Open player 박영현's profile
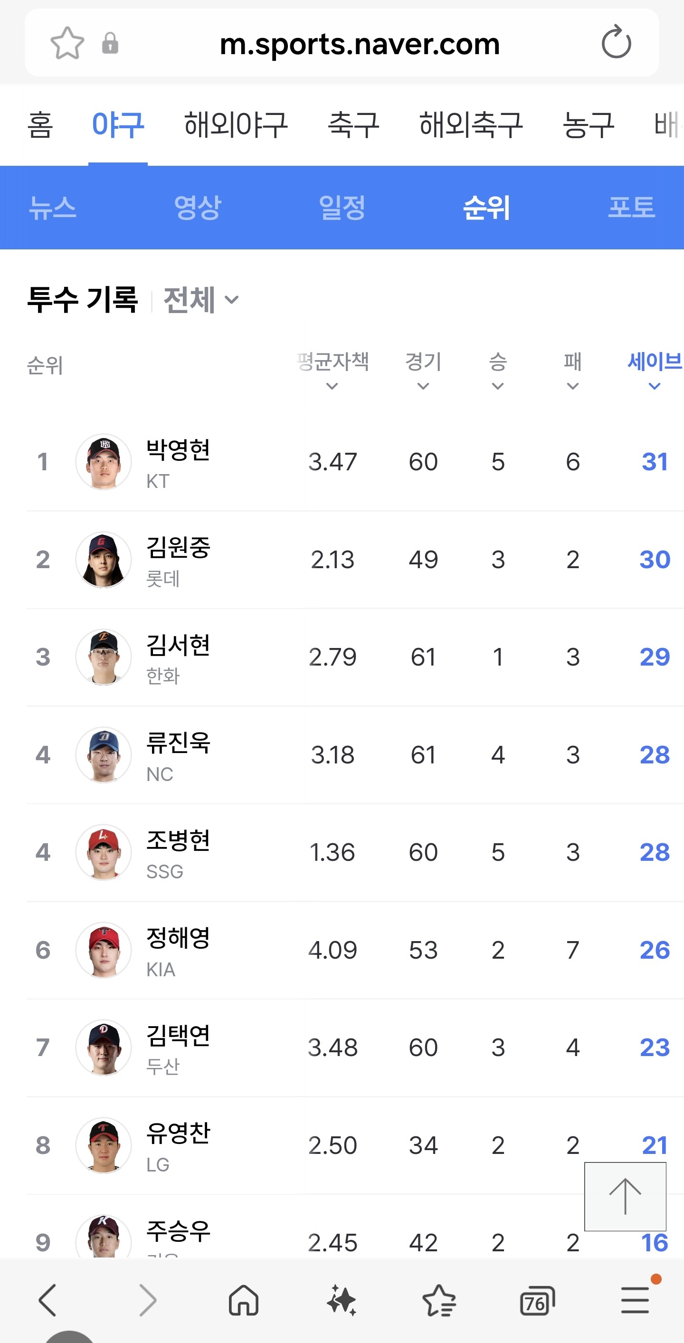 point(178,450)
